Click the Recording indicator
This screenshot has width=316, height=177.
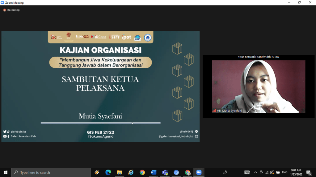coord(11,10)
